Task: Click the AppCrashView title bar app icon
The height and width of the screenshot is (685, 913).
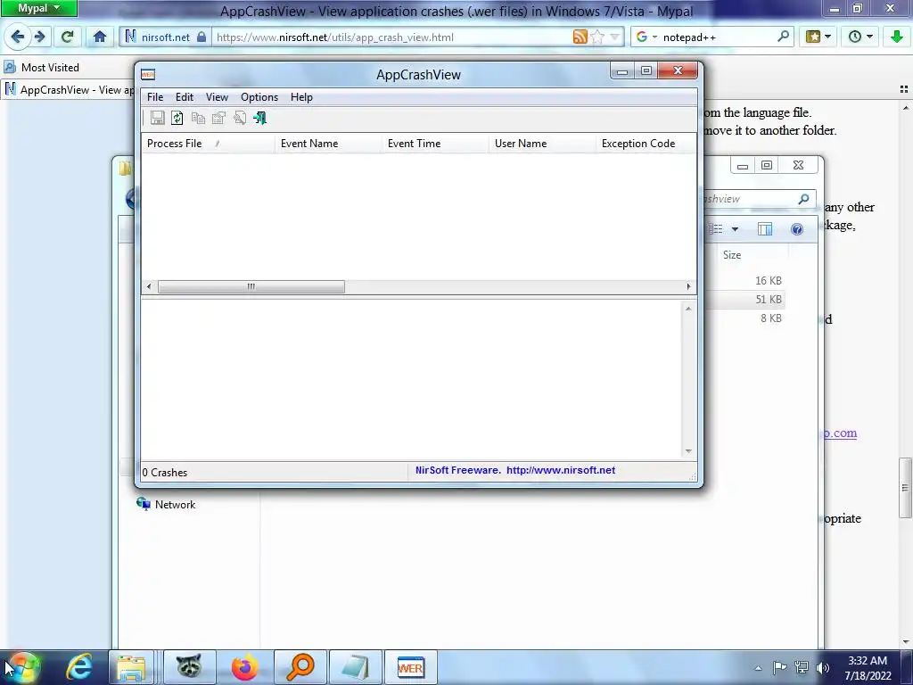Action: [148, 75]
